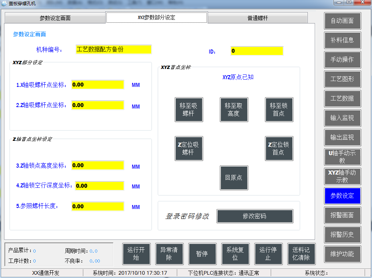The width and height of the screenshot is (372, 278).
Task: Click the 移至吸螺杆 motion button
Action: [x=189, y=110]
